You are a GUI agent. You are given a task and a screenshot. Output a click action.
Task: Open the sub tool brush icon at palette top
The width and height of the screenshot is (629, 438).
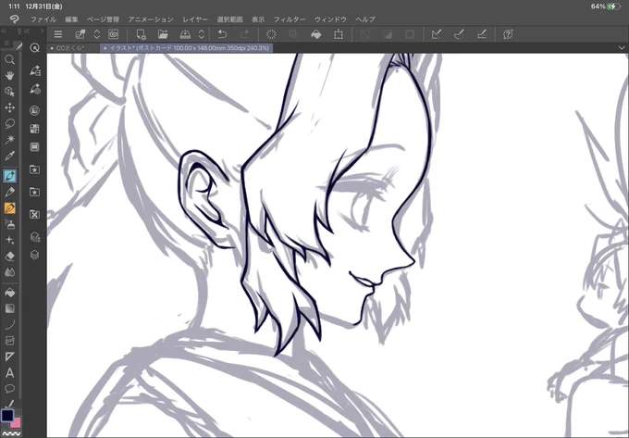[18, 46]
